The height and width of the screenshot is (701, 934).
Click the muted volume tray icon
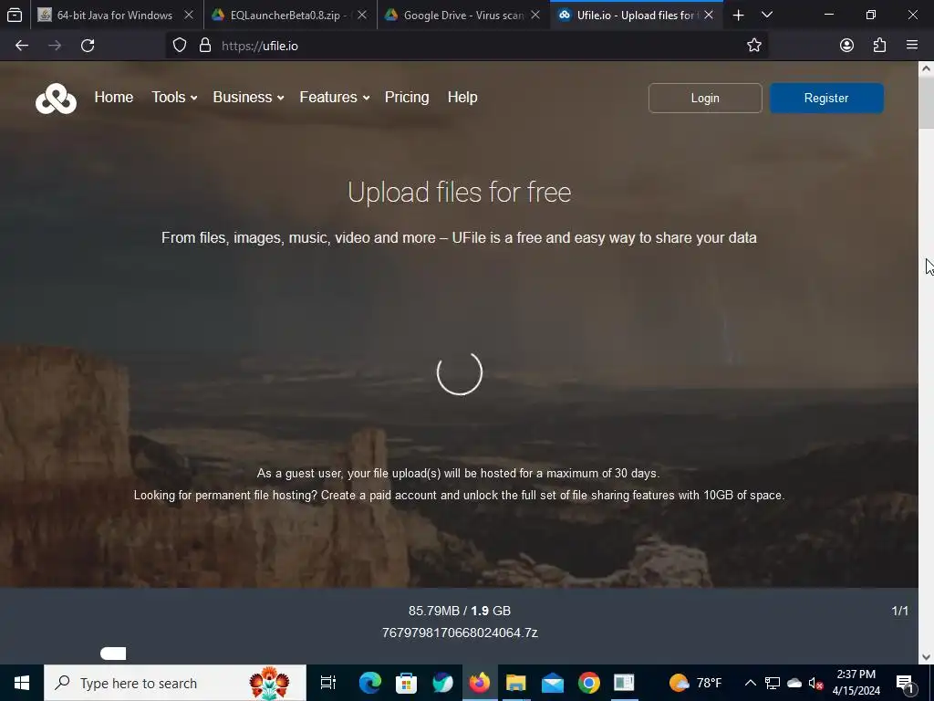[815, 683]
